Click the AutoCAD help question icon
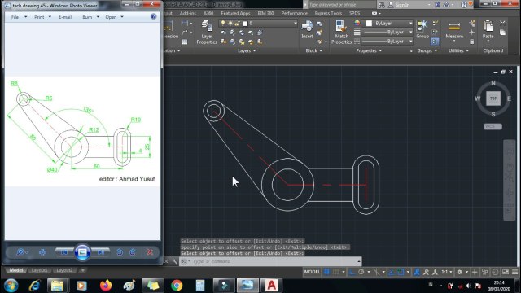Viewport: 521px width, 293px height. [x=464, y=5]
